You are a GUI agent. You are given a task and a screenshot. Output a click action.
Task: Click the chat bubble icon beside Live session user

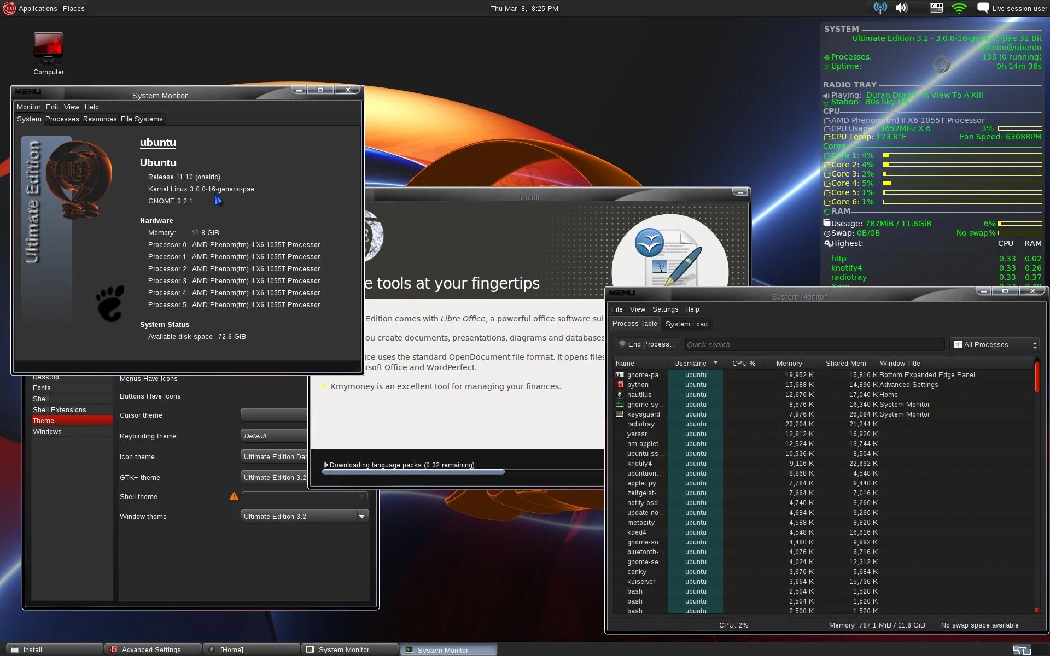coord(983,8)
